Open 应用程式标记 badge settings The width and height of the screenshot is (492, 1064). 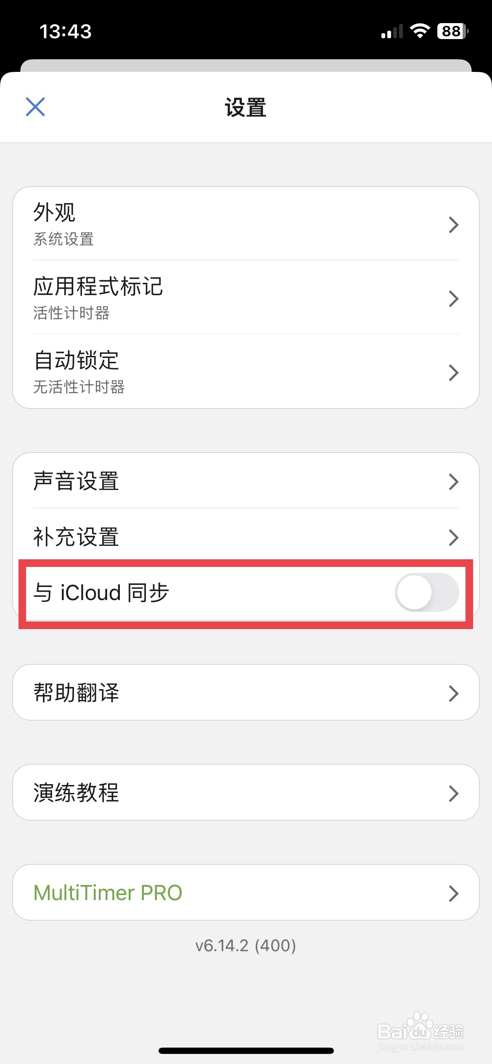pyautogui.click(x=246, y=298)
